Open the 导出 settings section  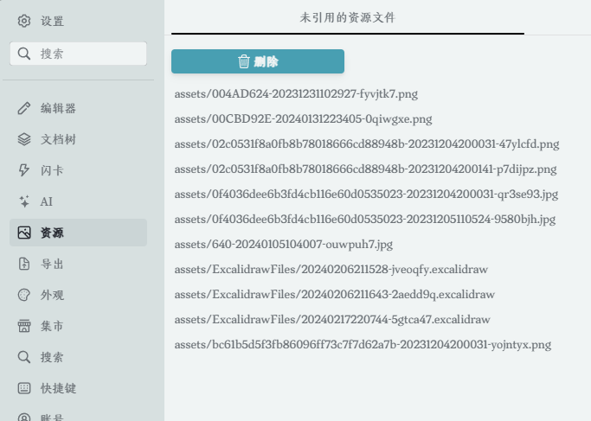(79, 264)
